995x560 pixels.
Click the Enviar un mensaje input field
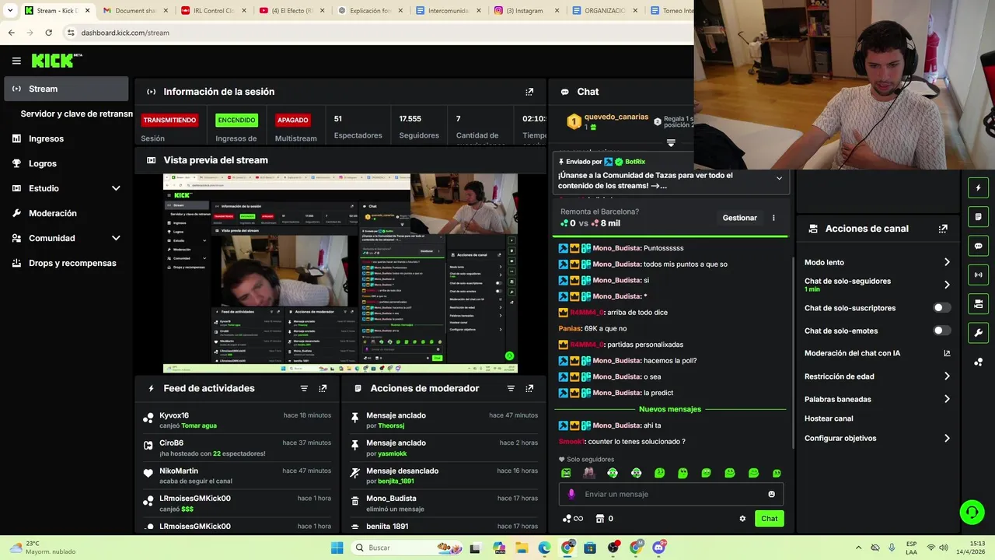click(672, 494)
